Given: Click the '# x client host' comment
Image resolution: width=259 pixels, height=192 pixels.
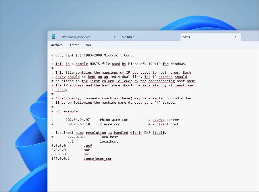Looking at the screenshot, I should [164, 124].
